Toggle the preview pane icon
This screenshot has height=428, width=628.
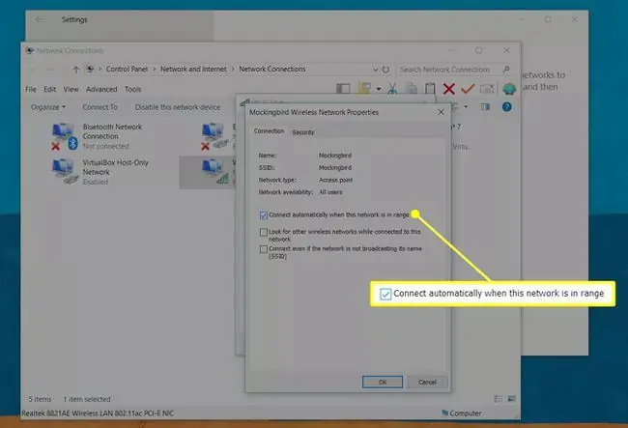pyautogui.click(x=485, y=107)
